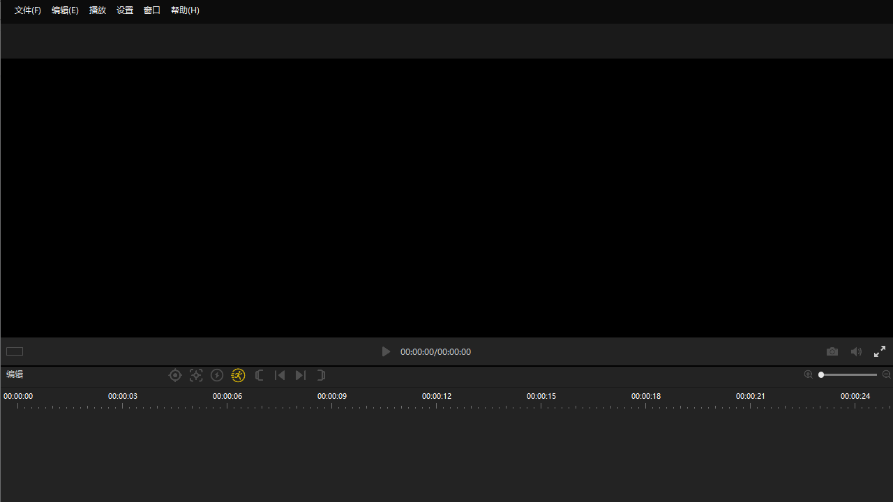Set the in-point with left bracket icon
Viewport: 893px width, 502px height.
click(259, 375)
